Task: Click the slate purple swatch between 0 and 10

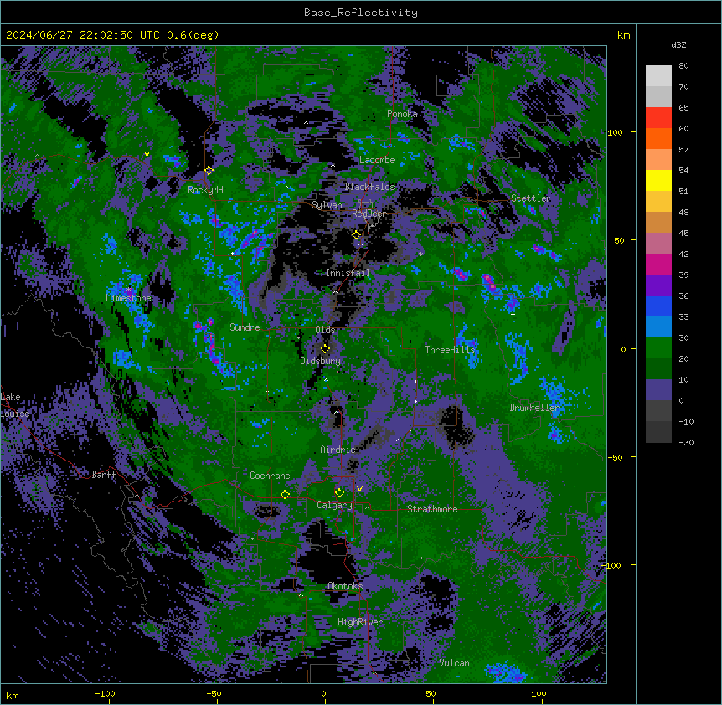Action: click(658, 390)
